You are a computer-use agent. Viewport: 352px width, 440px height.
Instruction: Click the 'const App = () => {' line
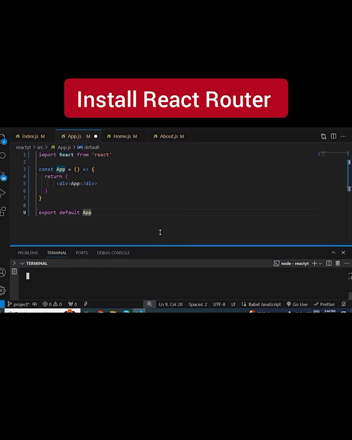click(67, 169)
